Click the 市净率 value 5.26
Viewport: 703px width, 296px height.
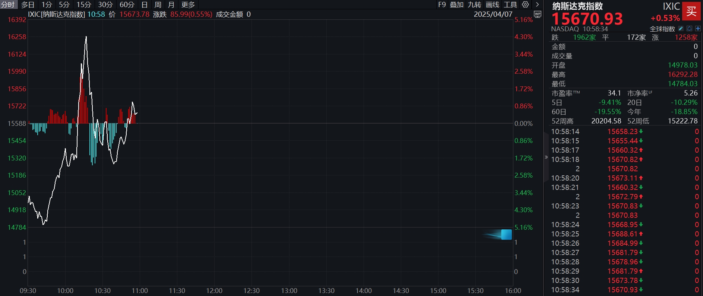691,93
